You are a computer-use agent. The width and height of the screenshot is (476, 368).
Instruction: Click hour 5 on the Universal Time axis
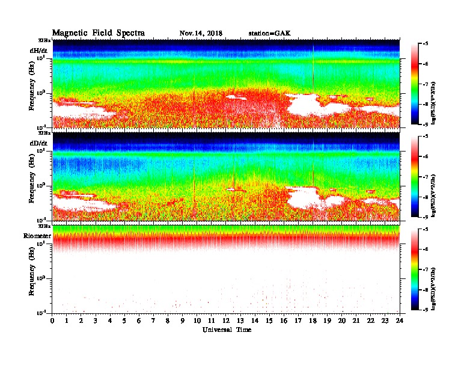coord(124,321)
